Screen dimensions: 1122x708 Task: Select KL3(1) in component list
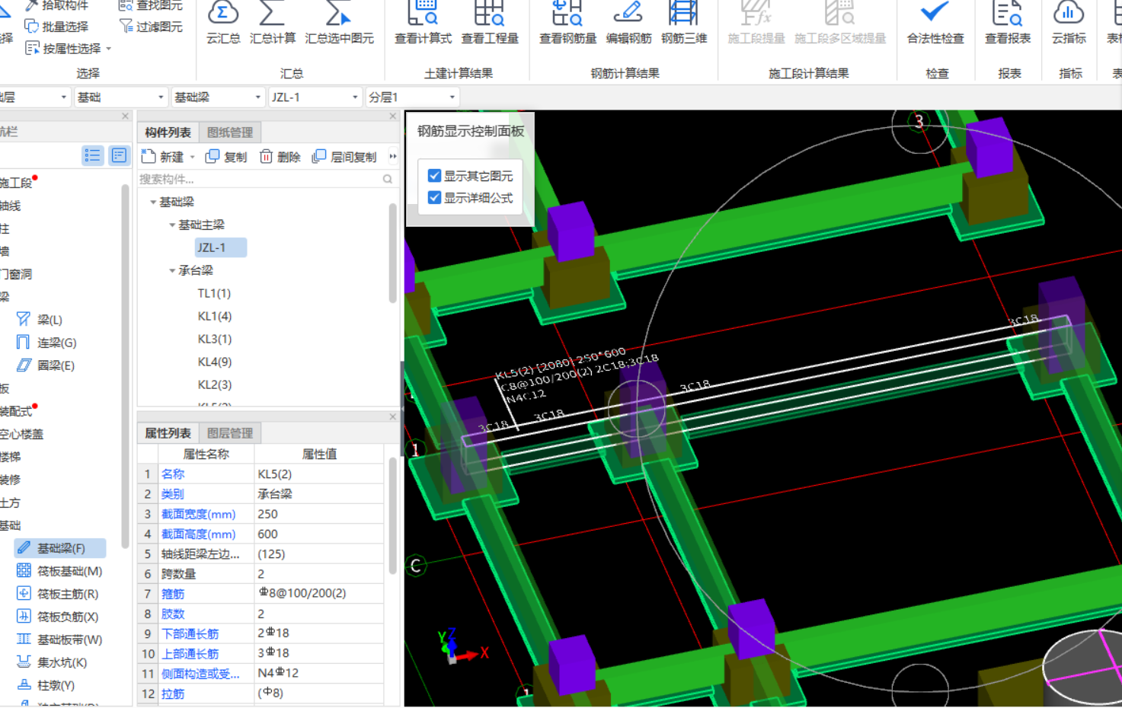(215, 339)
